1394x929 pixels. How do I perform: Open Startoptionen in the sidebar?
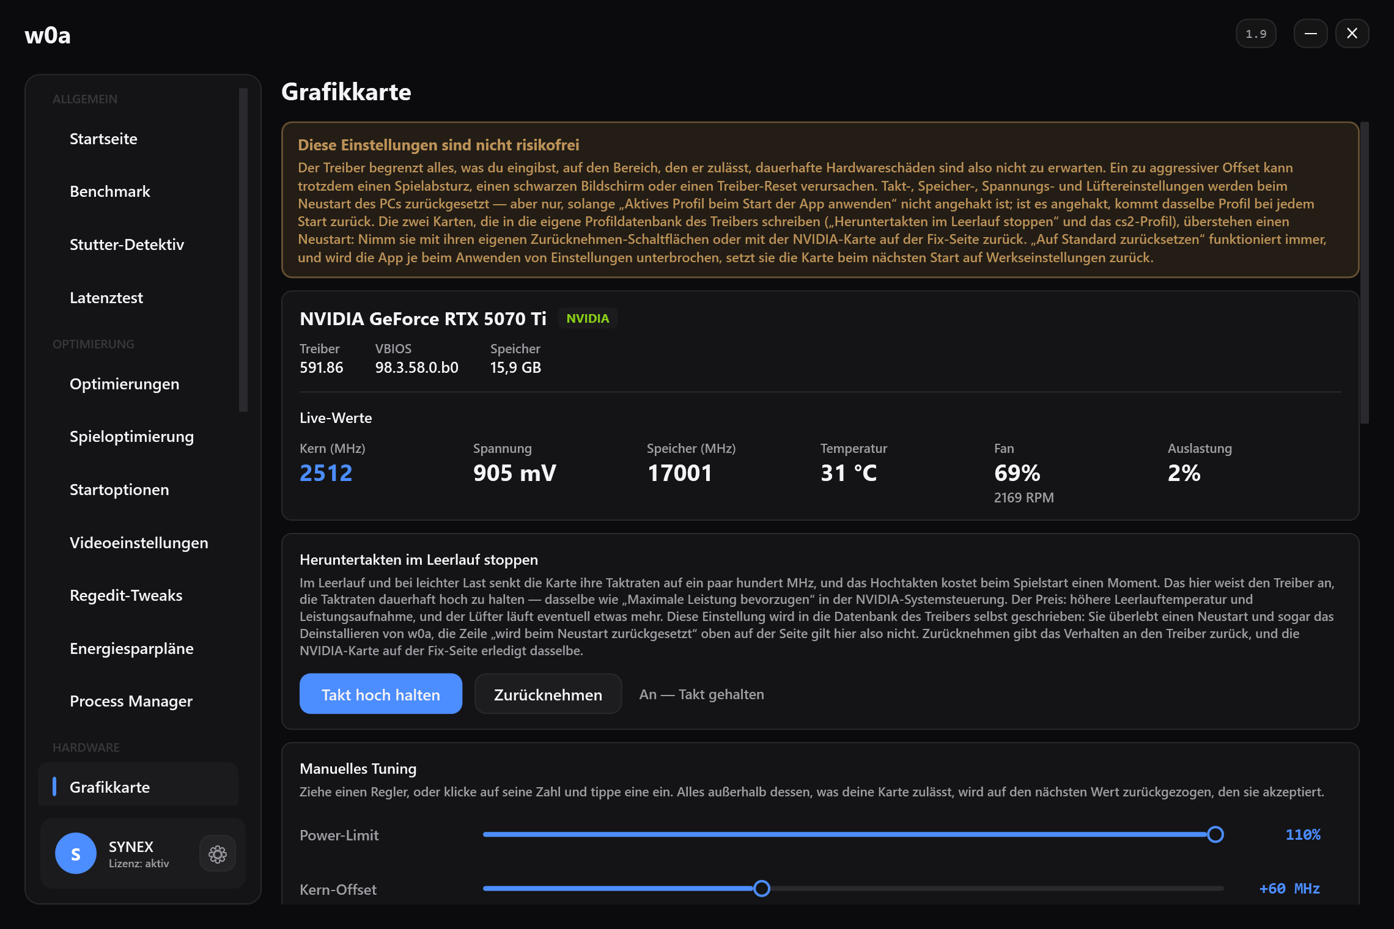(138, 490)
